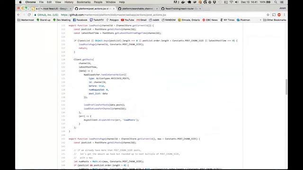Switch to platform/post_actions.jsx tab

(x=94, y=8)
